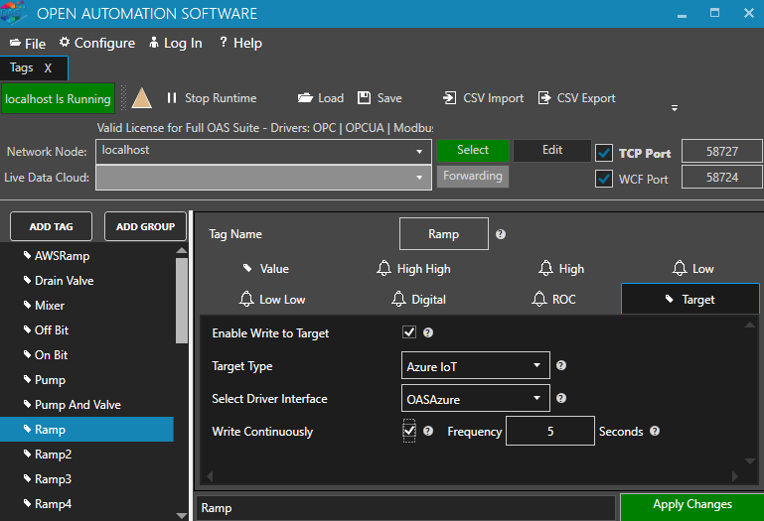Viewport: 764px width, 521px height.
Task: Click the Save disk icon
Action: click(364, 98)
